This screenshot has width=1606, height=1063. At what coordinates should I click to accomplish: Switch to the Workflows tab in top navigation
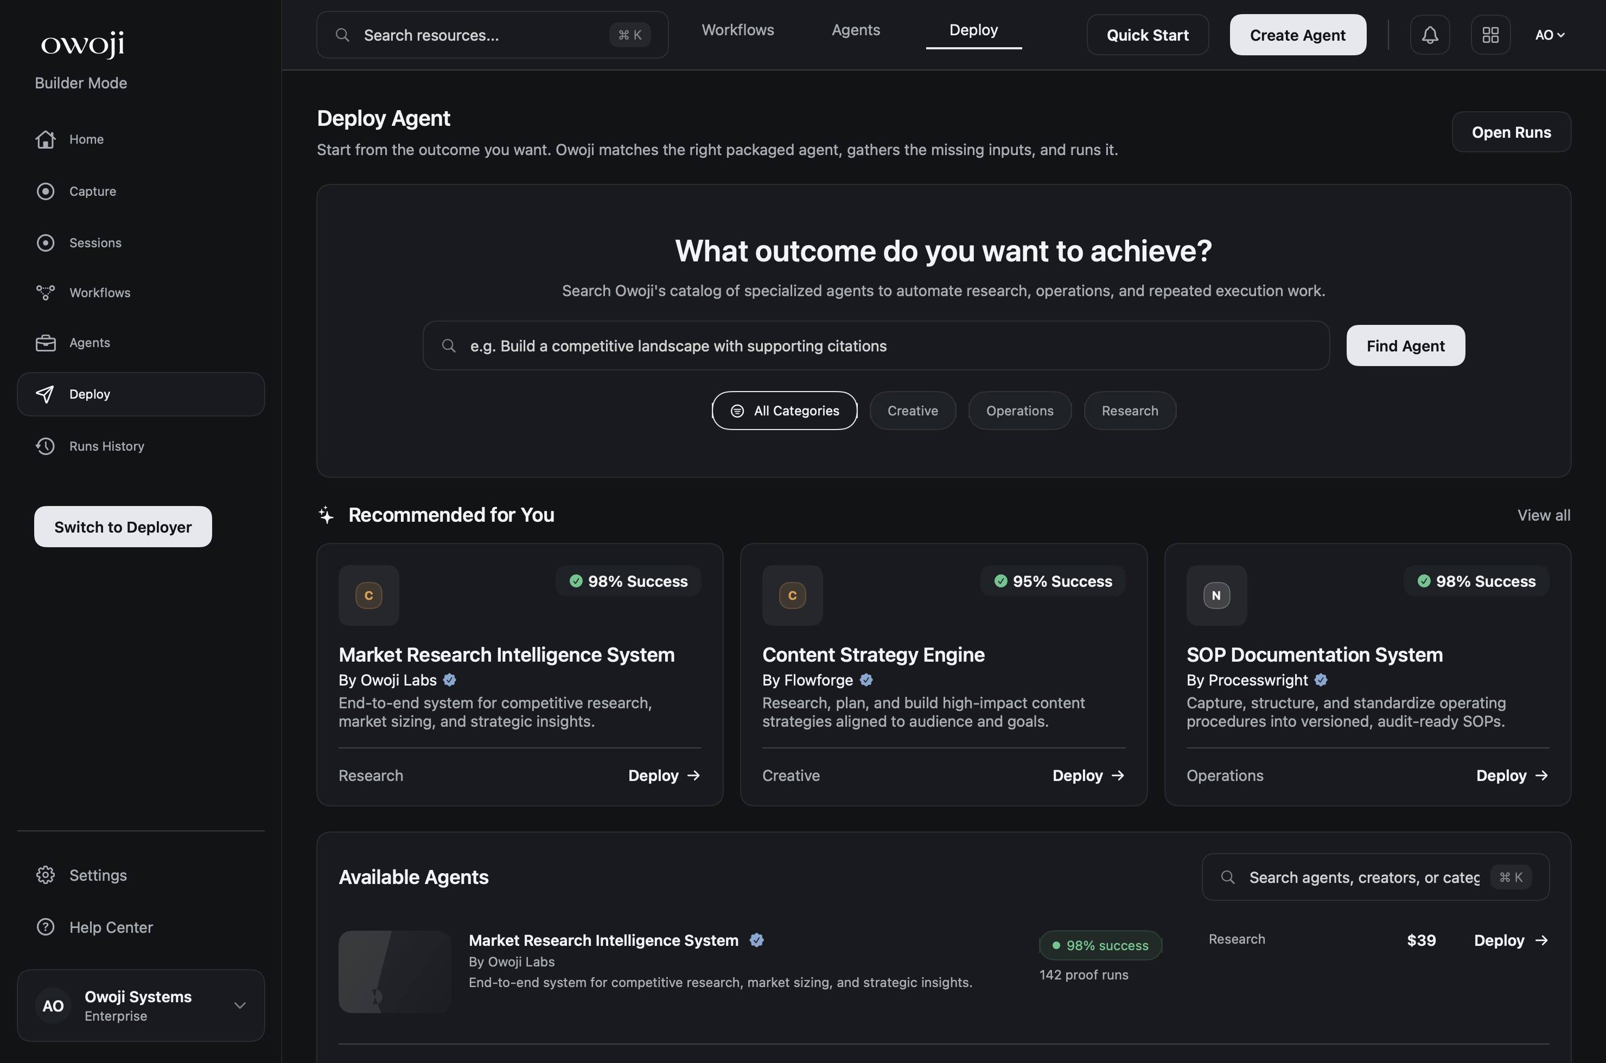point(738,29)
